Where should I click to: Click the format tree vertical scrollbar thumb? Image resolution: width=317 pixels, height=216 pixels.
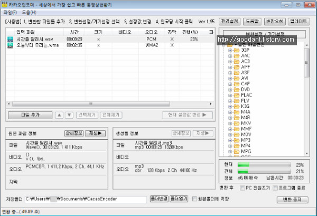pyautogui.click(x=306, y=63)
